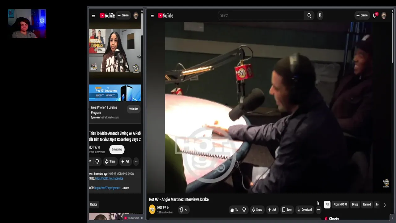
Task: Click the webcam overlay in the corner
Action: (x=27, y=24)
